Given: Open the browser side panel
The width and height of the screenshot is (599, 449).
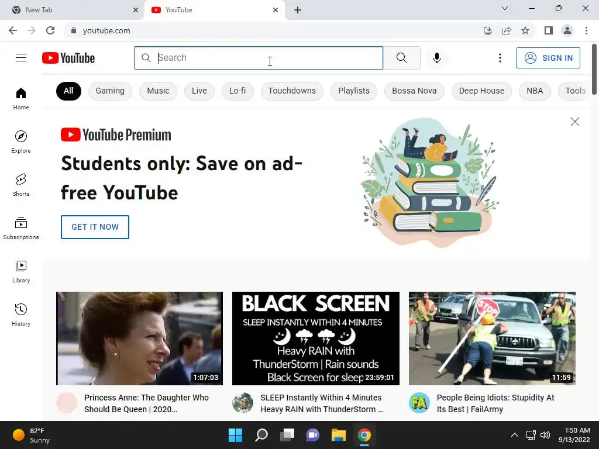Looking at the screenshot, I should 549,30.
